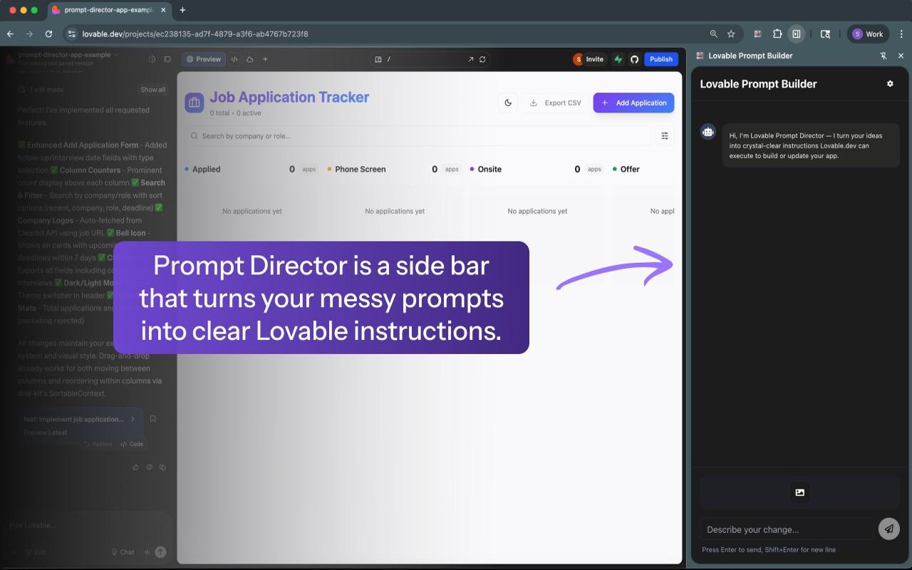Image resolution: width=912 pixels, height=570 pixels.
Task: Focus the 'Ask Lovable...' input
Action: click(x=85, y=526)
